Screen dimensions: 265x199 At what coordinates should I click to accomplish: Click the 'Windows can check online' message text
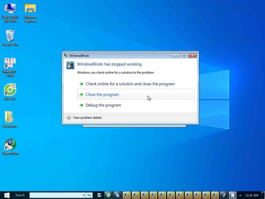point(116,73)
